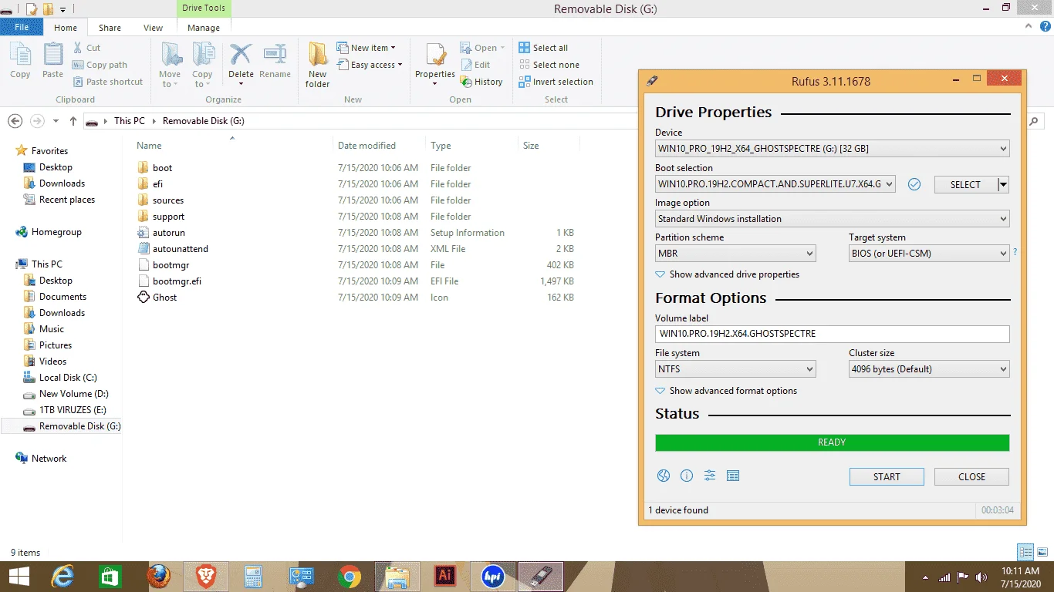Image resolution: width=1054 pixels, height=592 pixels.
Task: Select Network in the navigation pane
Action: coord(49,459)
